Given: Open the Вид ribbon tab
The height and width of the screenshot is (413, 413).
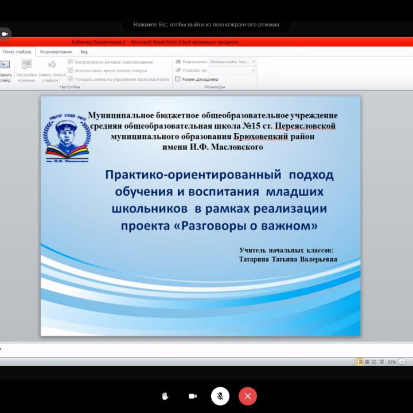Looking at the screenshot, I should pos(84,52).
